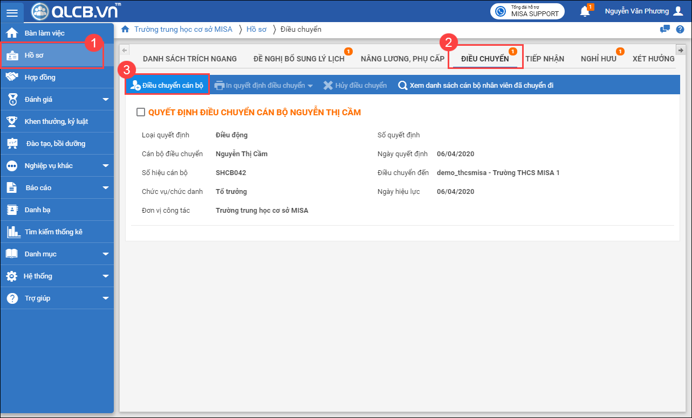Open the Nâng lương, phụ cấp tab
This screenshot has height=418, width=692.
[x=402, y=59]
